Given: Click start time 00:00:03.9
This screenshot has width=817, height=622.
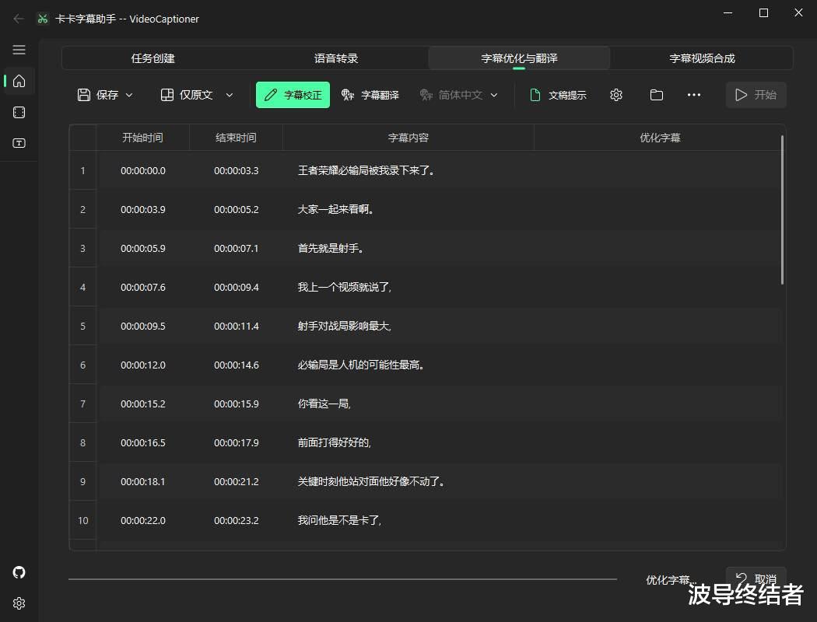Looking at the screenshot, I should [x=142, y=209].
